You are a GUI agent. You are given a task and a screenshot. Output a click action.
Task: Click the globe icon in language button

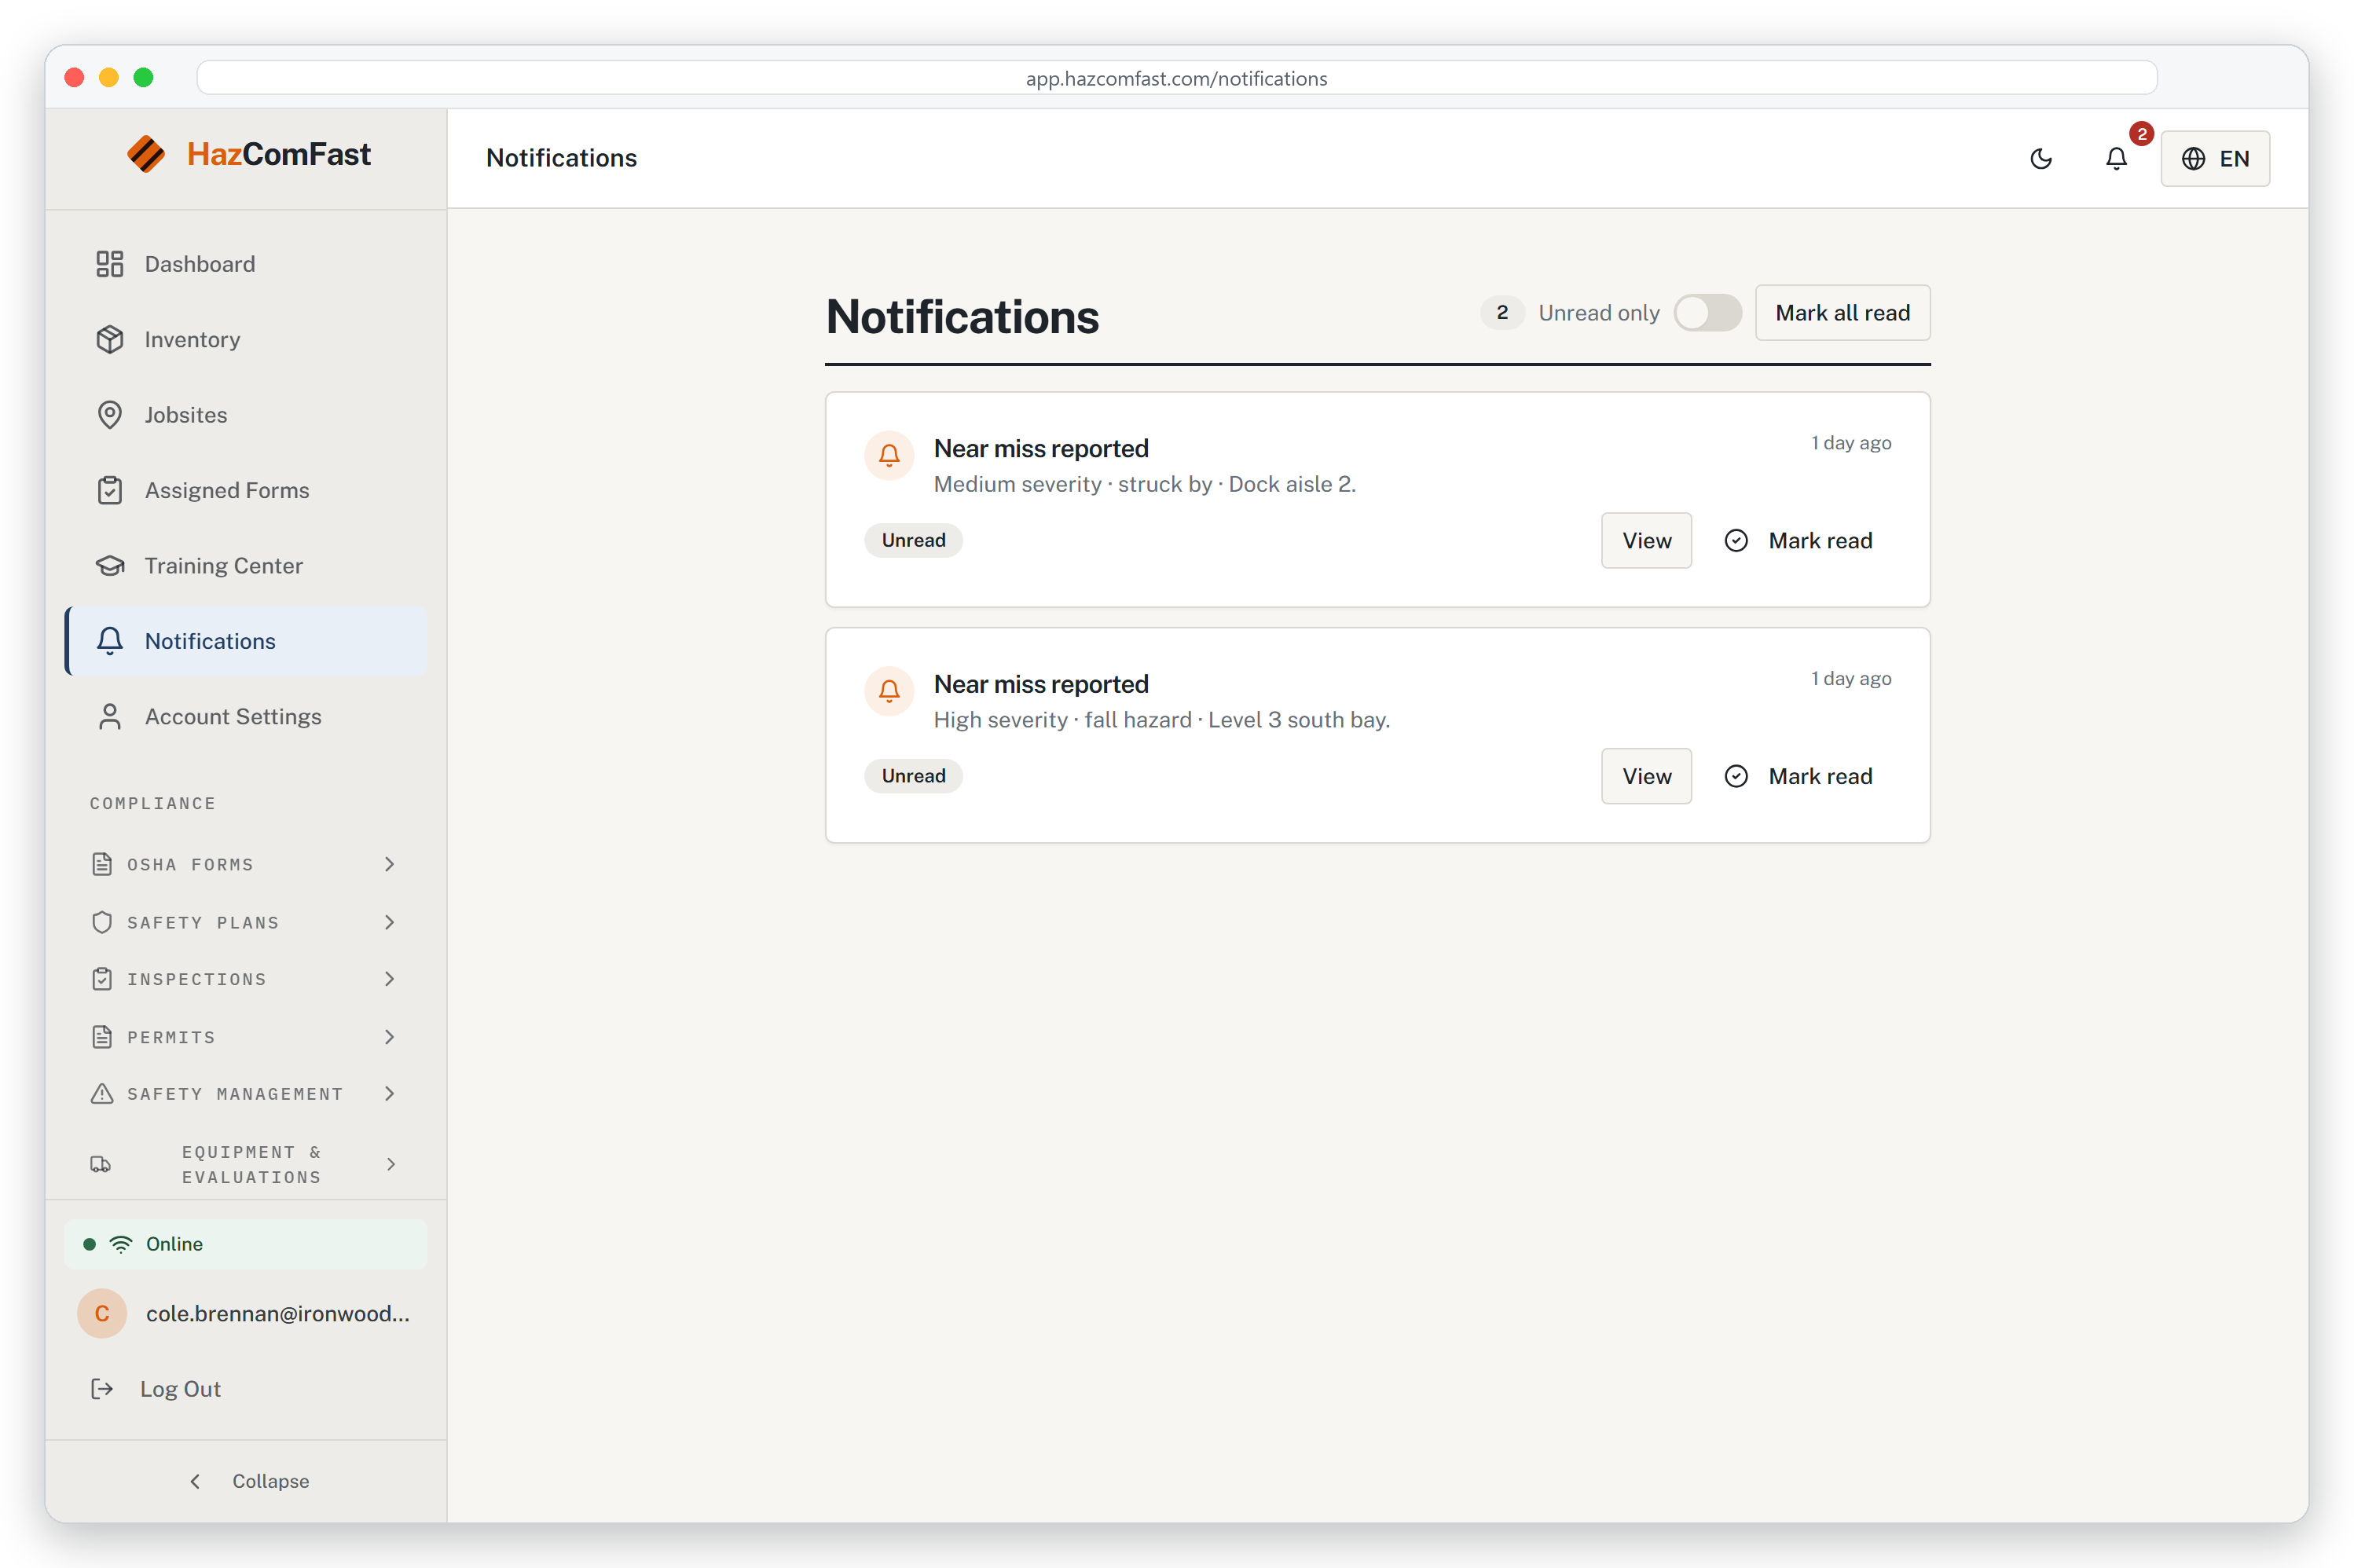point(2193,158)
